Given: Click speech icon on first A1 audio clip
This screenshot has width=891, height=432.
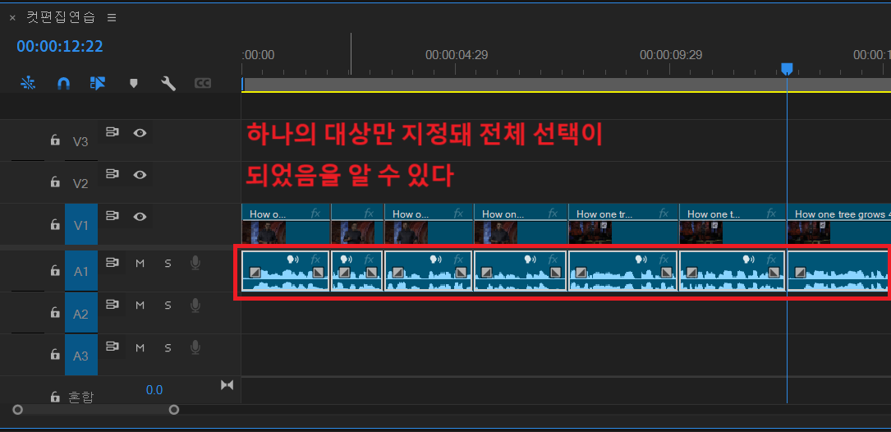Looking at the screenshot, I should [x=293, y=260].
